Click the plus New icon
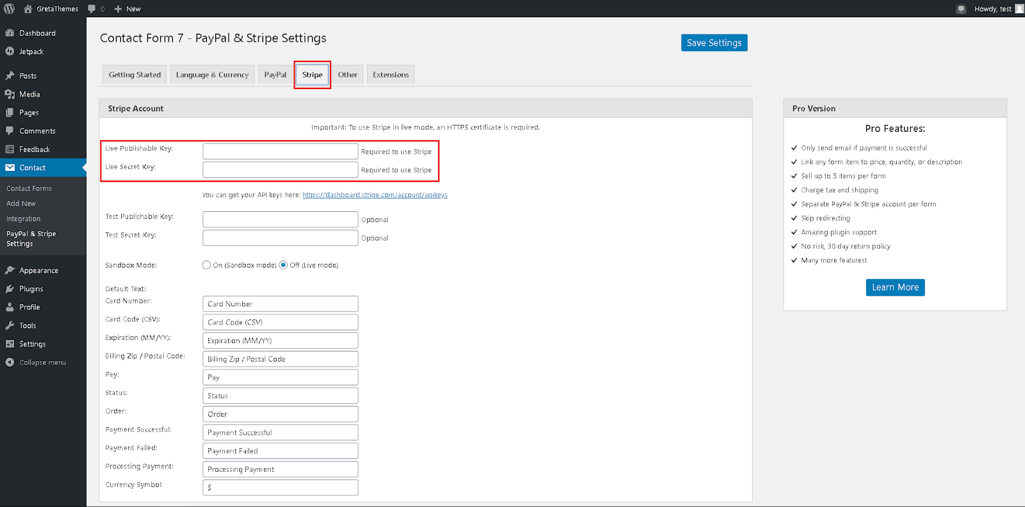The width and height of the screenshot is (1025, 507). coord(118,9)
